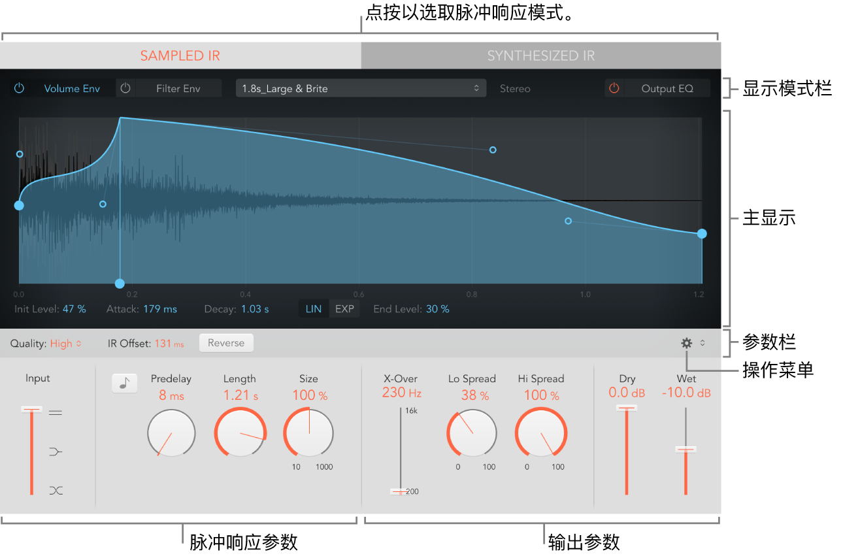
Task: Select the crossfeed input mode icon
Action: [x=56, y=490]
